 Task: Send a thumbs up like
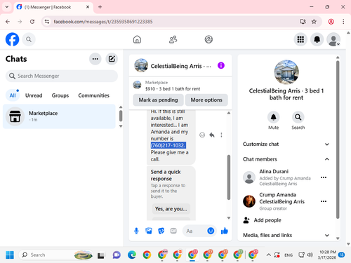click(x=225, y=231)
